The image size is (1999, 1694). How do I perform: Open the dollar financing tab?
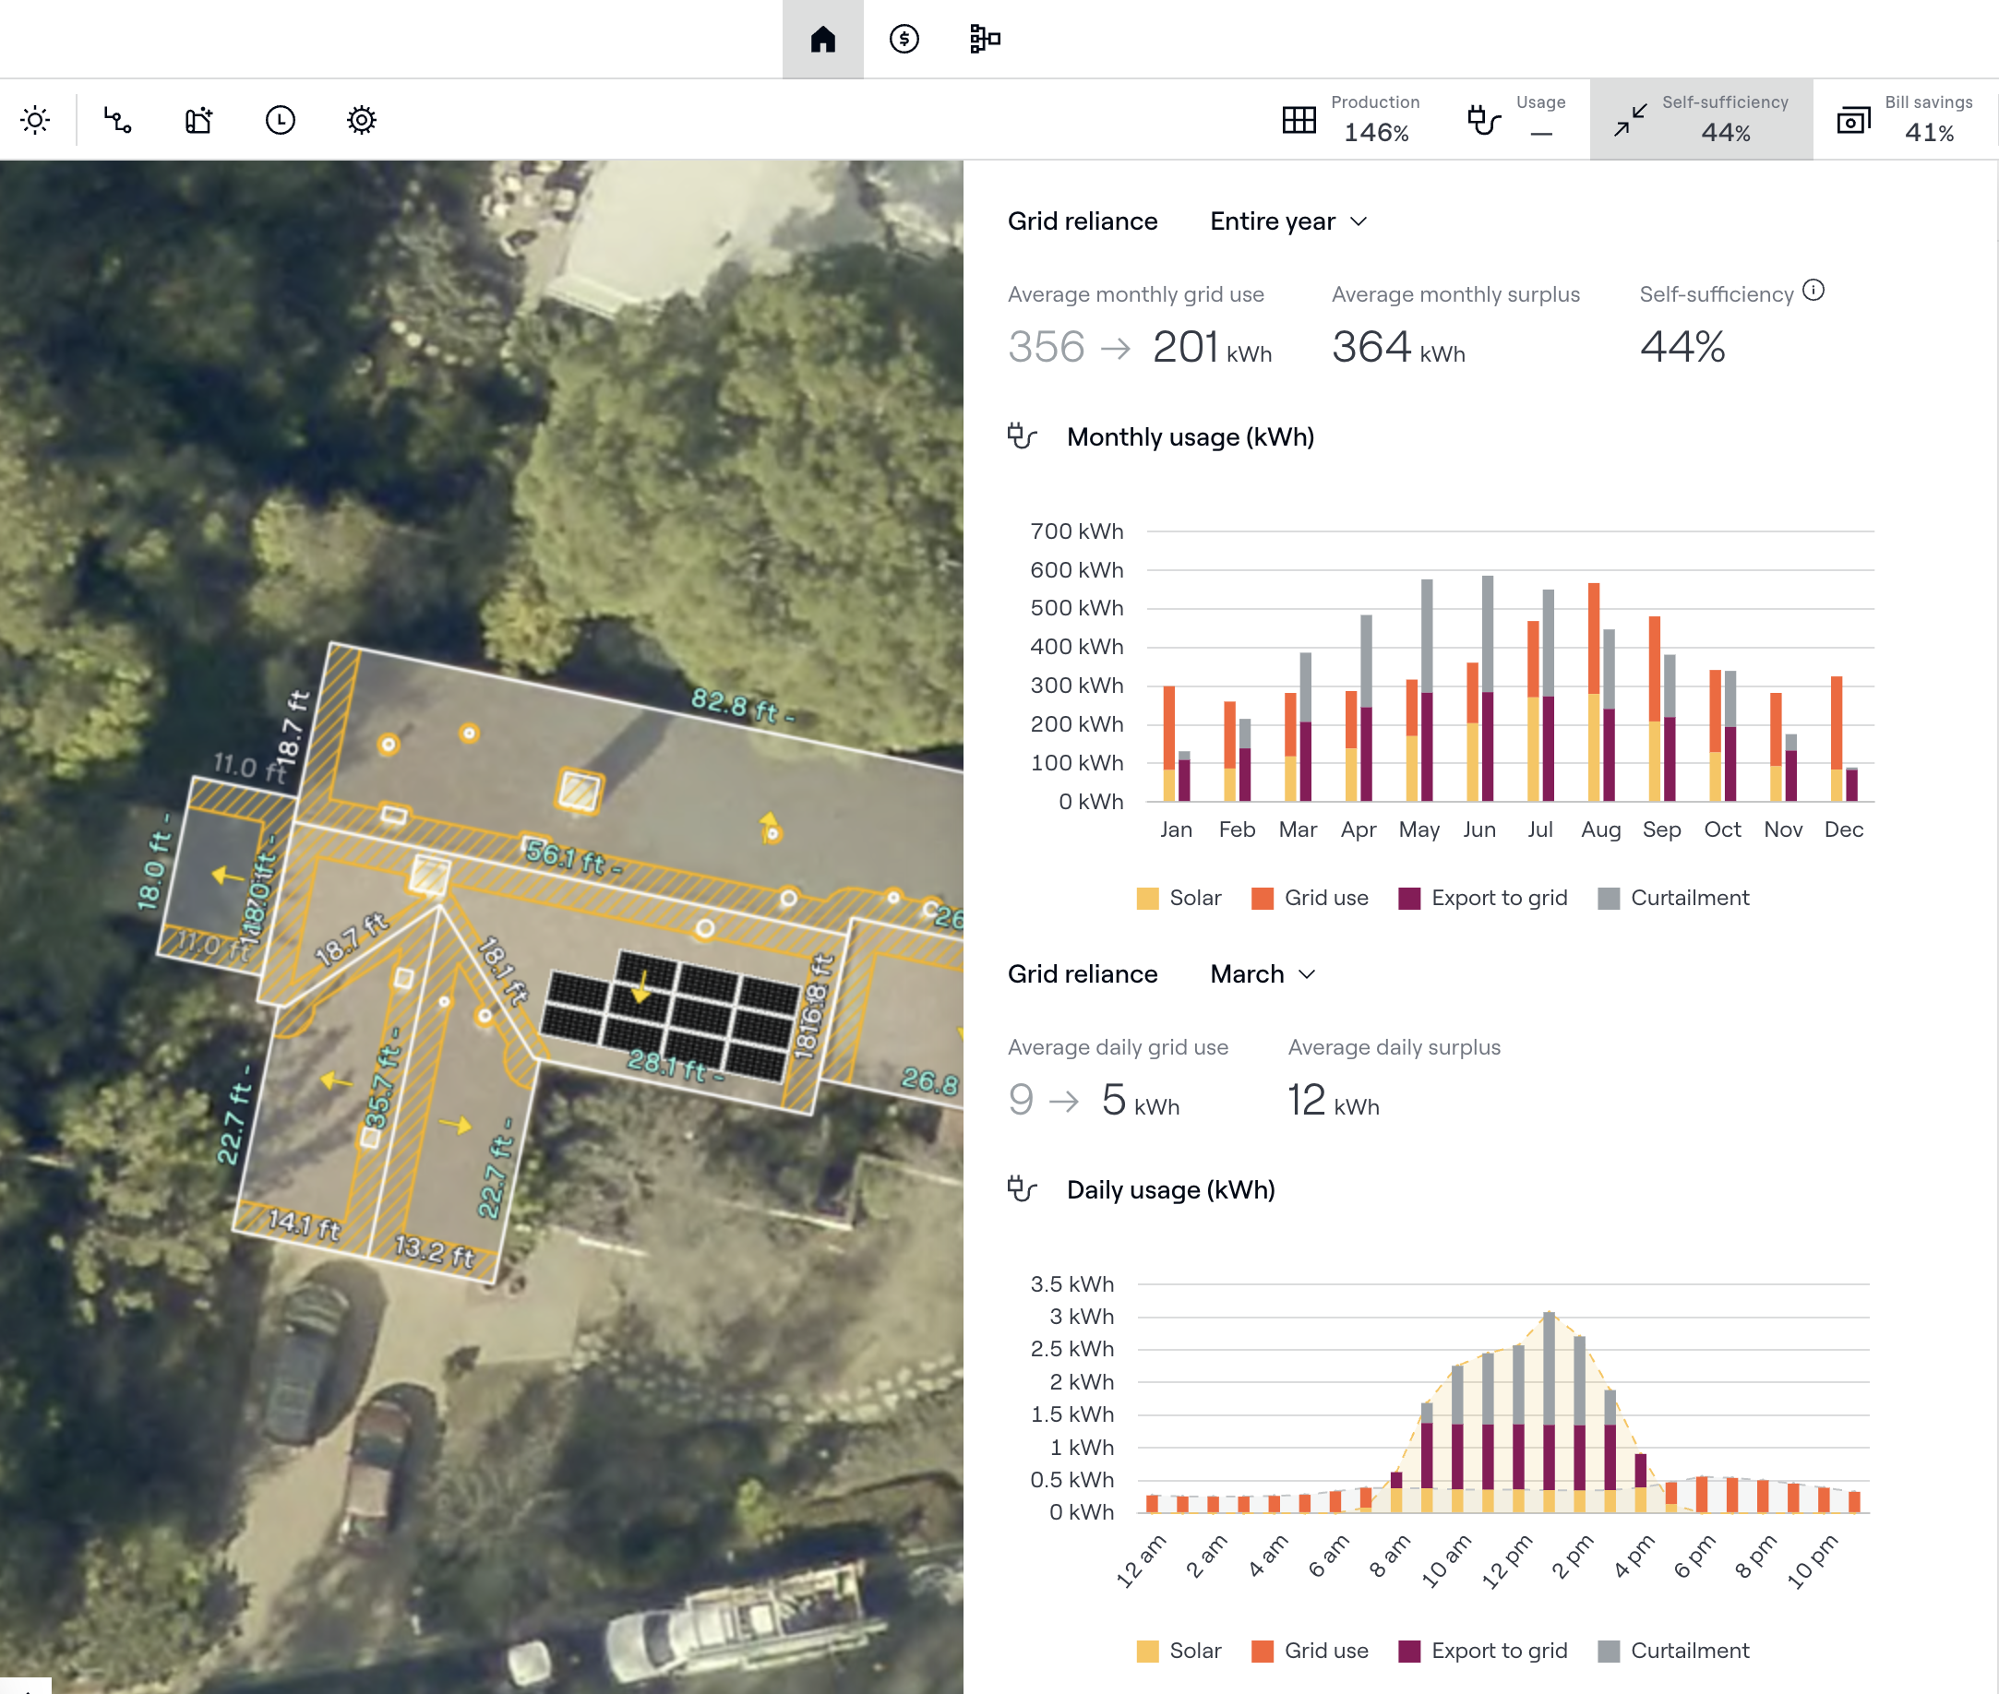(x=904, y=40)
